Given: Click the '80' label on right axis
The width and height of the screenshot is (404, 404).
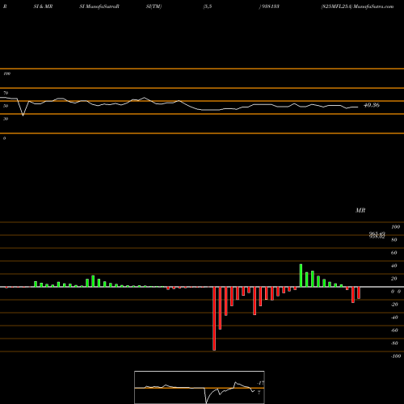Looking at the screenshot, I should coord(394,240).
